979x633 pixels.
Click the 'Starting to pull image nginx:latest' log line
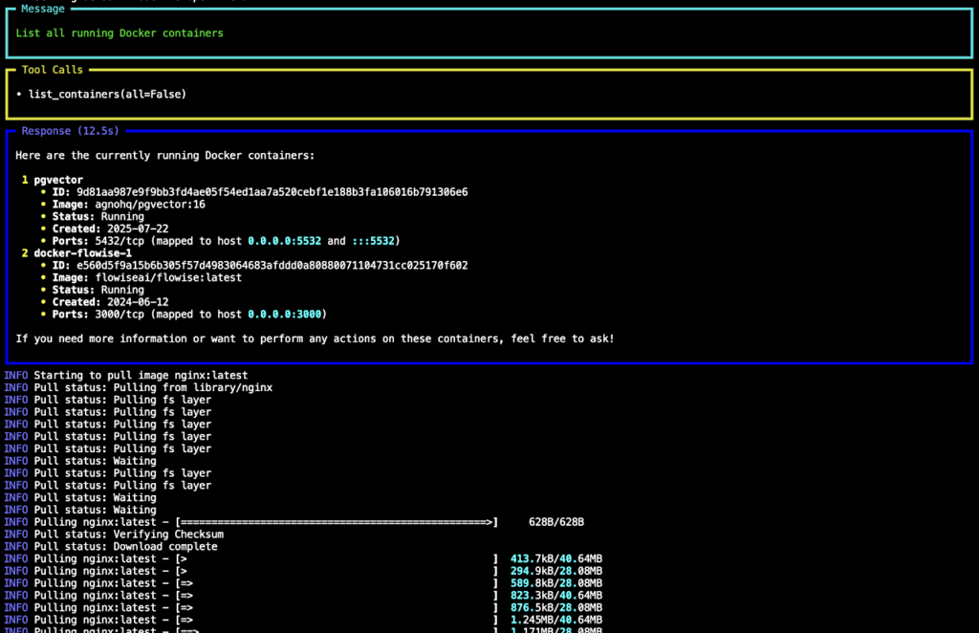pos(126,376)
